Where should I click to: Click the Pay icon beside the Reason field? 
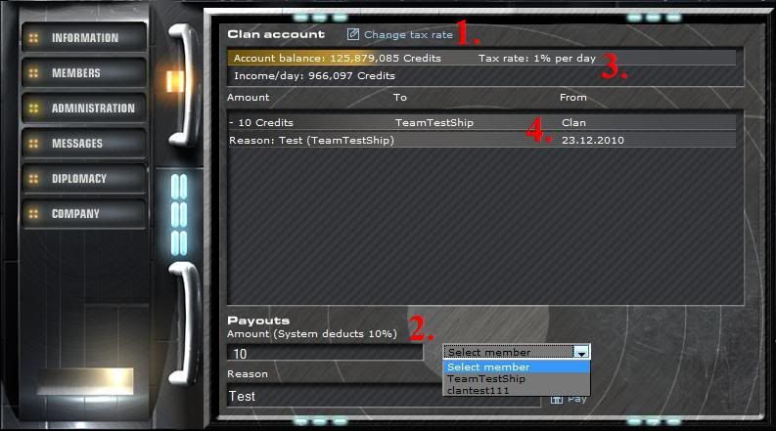557,400
